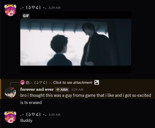Click the timestamp beside the AIBA tag

(x=77, y=90)
